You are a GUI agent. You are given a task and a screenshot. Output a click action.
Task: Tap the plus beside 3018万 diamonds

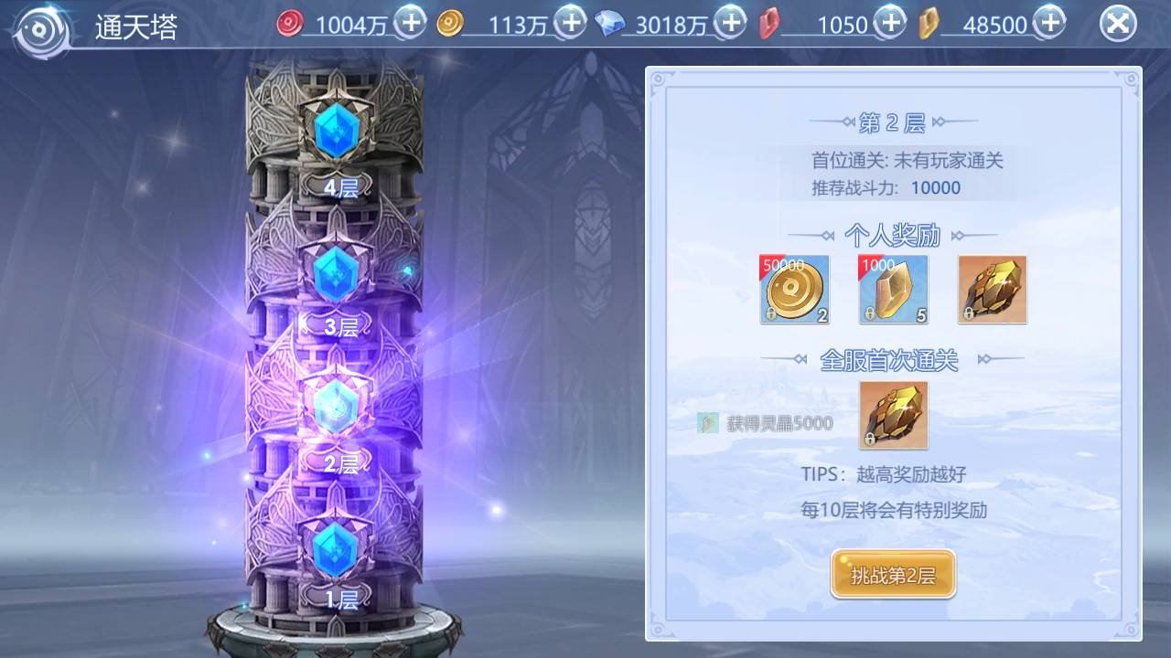(x=730, y=22)
